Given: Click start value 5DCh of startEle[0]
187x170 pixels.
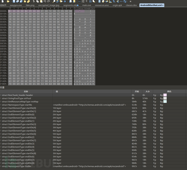Looking at the screenshot, I should pyautogui.click(x=134, y=108).
